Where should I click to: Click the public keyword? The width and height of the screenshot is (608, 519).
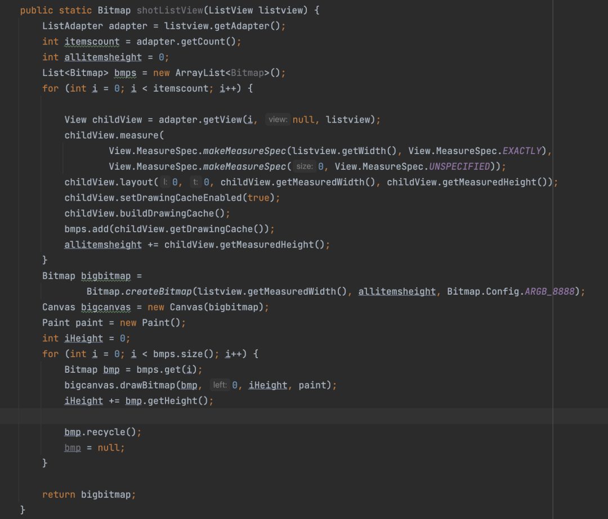click(37, 11)
